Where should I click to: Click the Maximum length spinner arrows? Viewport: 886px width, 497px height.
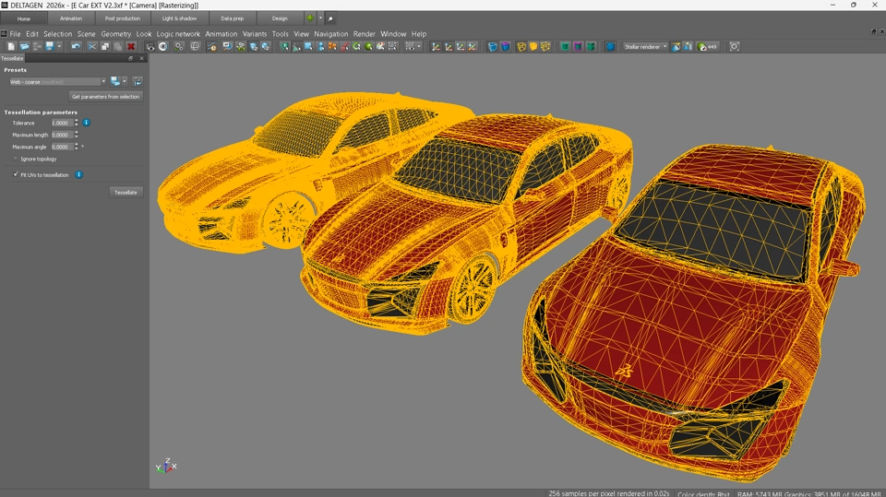[x=77, y=135]
